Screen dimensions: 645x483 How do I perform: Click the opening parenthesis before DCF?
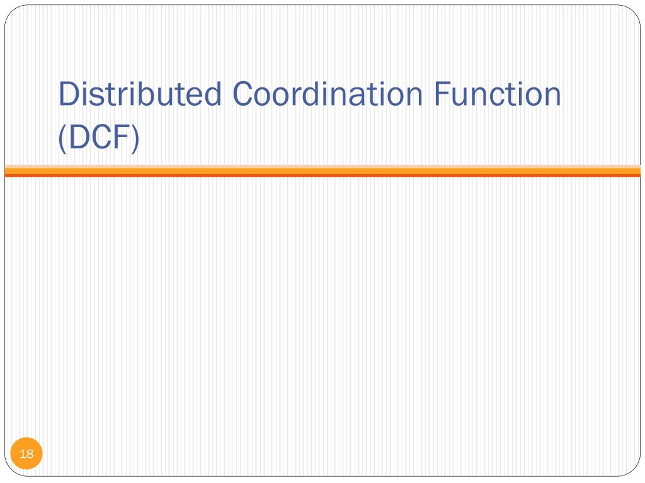click(x=62, y=138)
